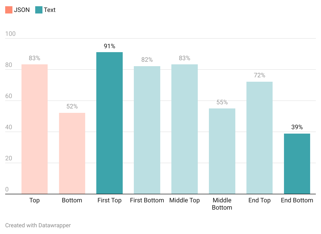Click the 39% value label
The width and height of the screenshot is (321, 234).
(297, 127)
